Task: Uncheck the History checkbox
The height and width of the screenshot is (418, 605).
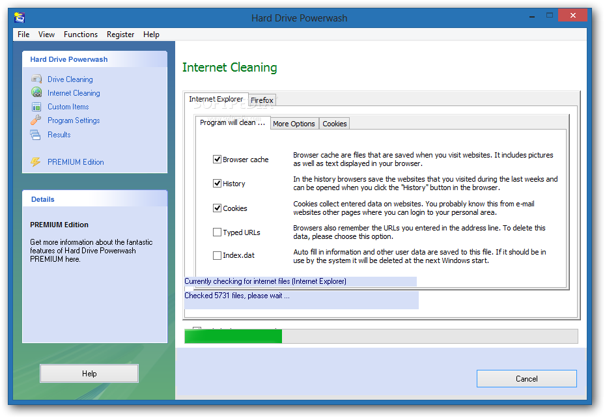Action: pyautogui.click(x=218, y=184)
